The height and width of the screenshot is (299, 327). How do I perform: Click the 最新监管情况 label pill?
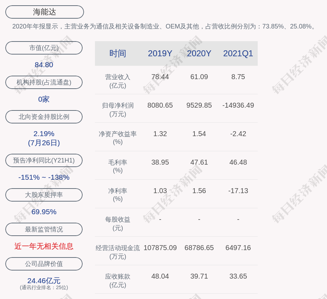(x=44, y=229)
